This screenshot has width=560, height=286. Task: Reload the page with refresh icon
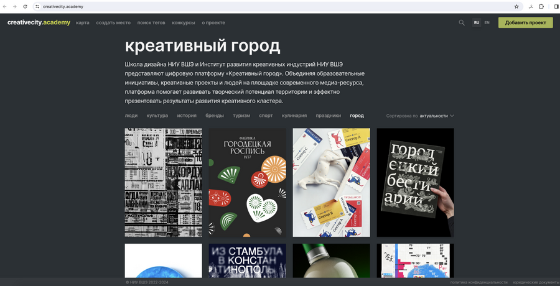[x=25, y=6]
